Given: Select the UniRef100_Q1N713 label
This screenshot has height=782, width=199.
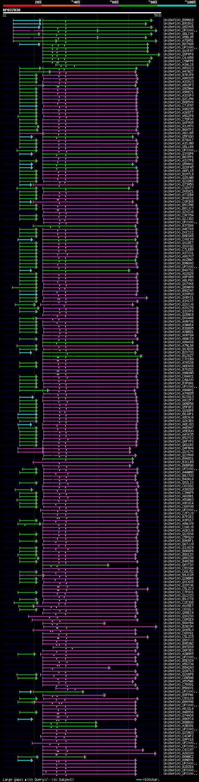Looking at the screenshot, I should [x=178, y=671].
